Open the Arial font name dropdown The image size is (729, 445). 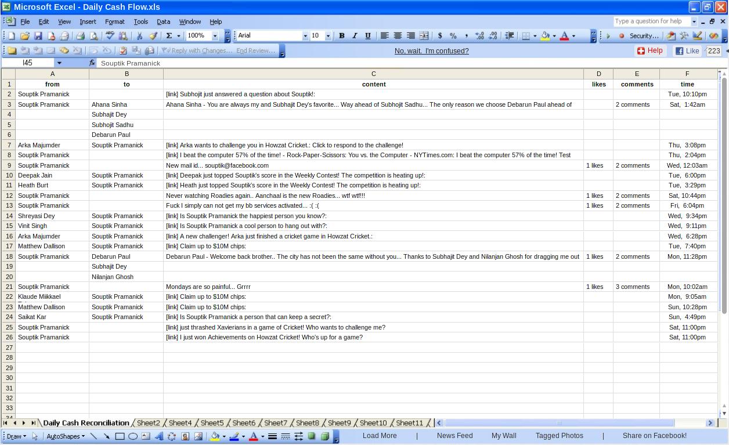coord(305,36)
